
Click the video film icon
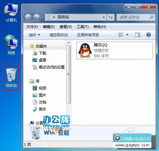pyautogui.click(x=35, y=88)
